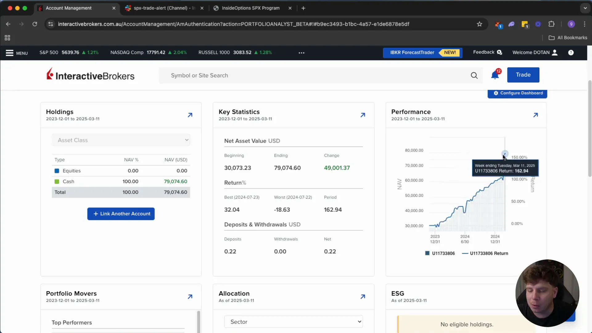Open the All Bookmarks folder
This screenshot has height=333, width=592.
pos(568,38)
